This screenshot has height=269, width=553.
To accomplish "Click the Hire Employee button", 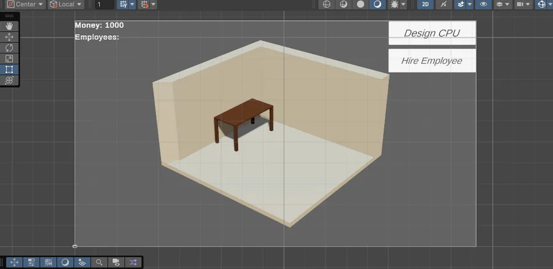I will [x=432, y=61].
